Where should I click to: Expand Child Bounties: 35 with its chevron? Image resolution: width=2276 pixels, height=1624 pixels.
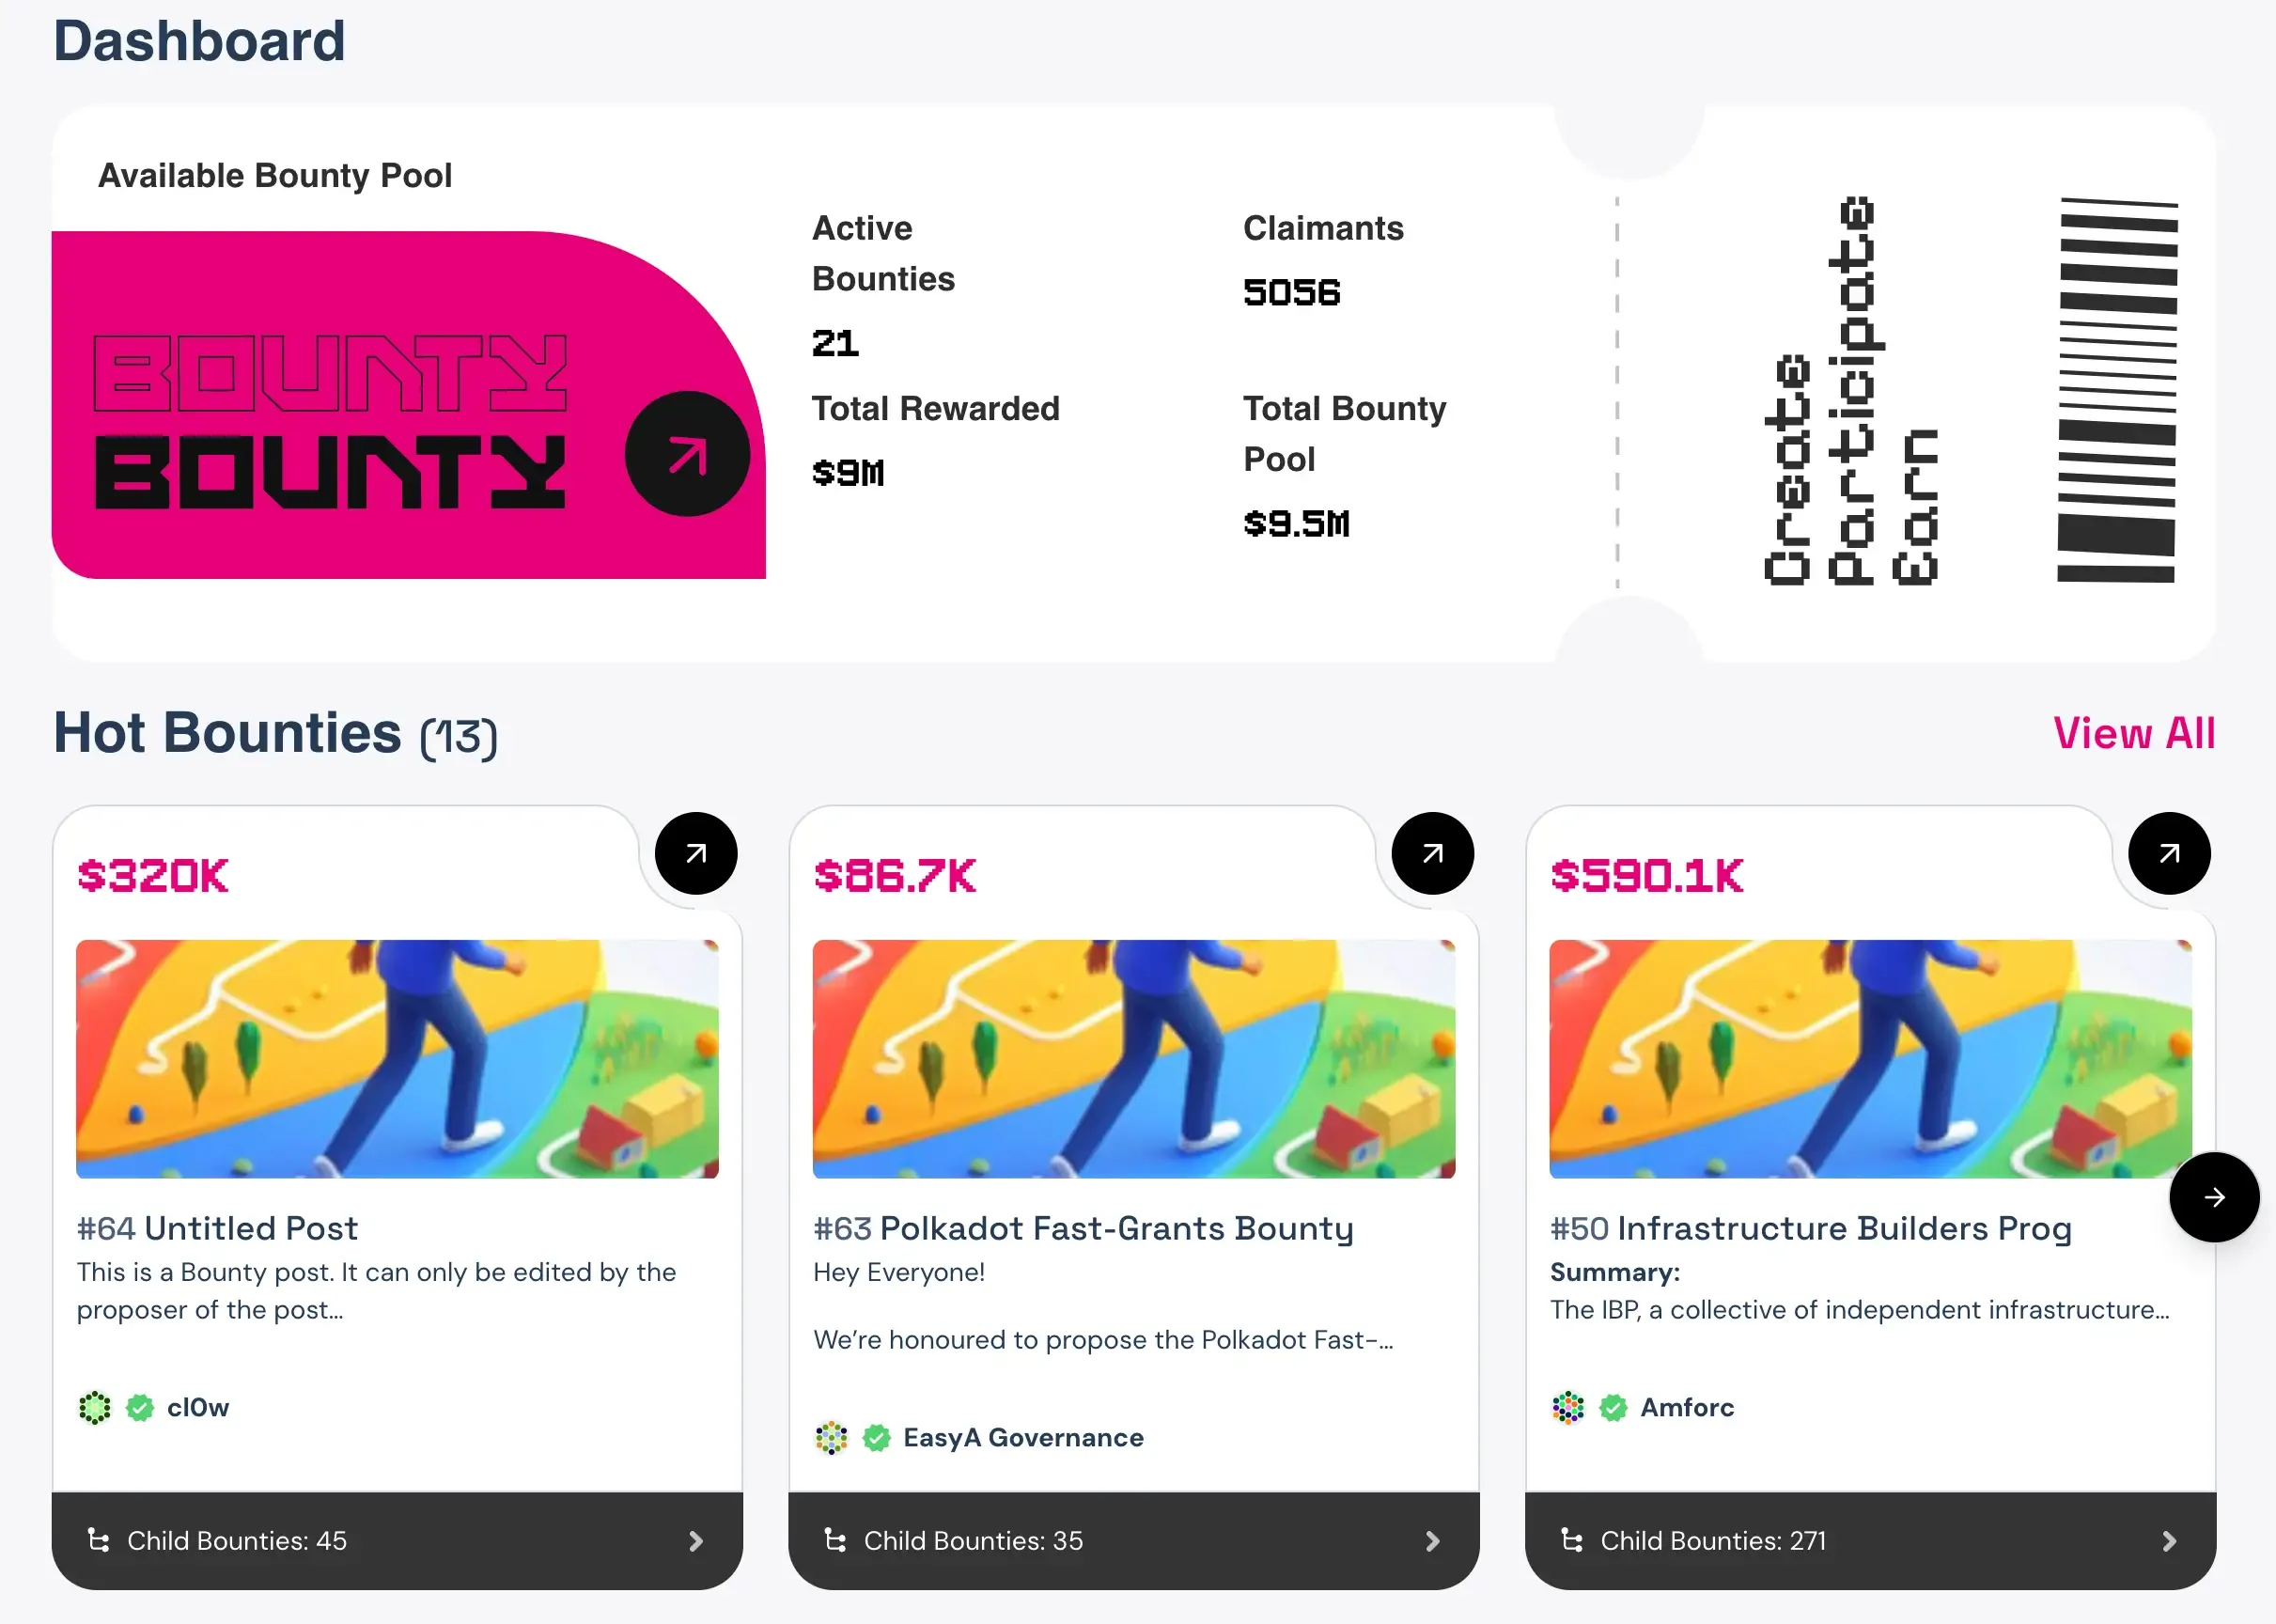pyautogui.click(x=1435, y=1541)
